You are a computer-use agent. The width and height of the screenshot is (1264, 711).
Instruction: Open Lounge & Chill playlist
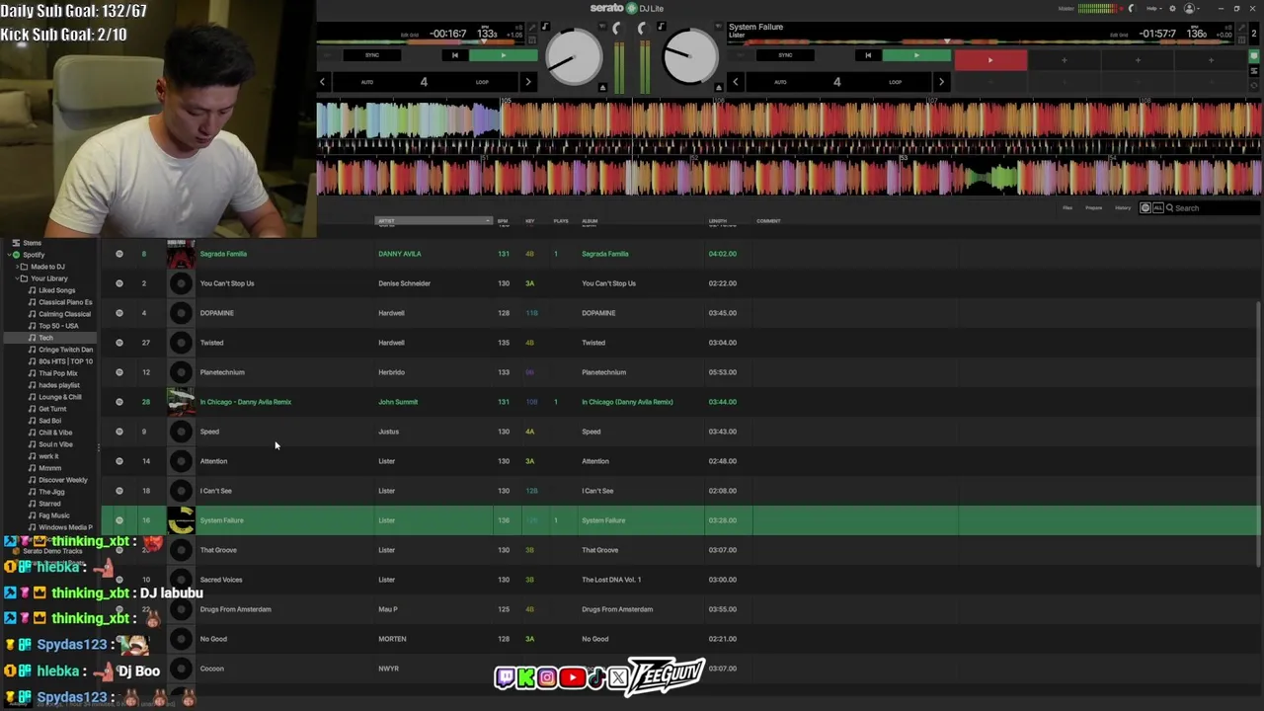(59, 397)
